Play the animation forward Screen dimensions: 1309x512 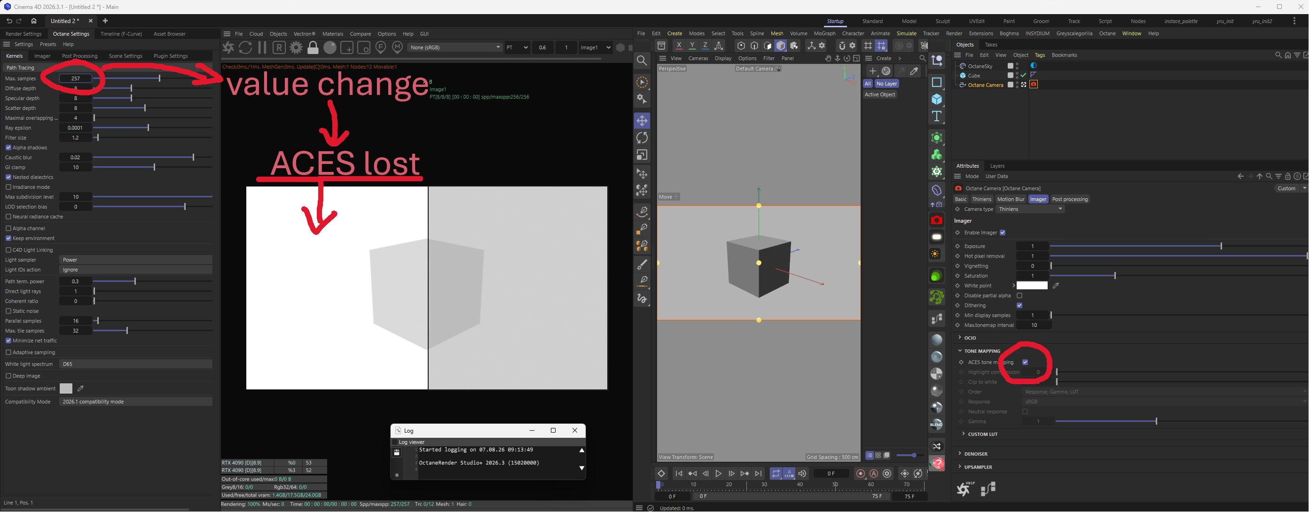719,473
